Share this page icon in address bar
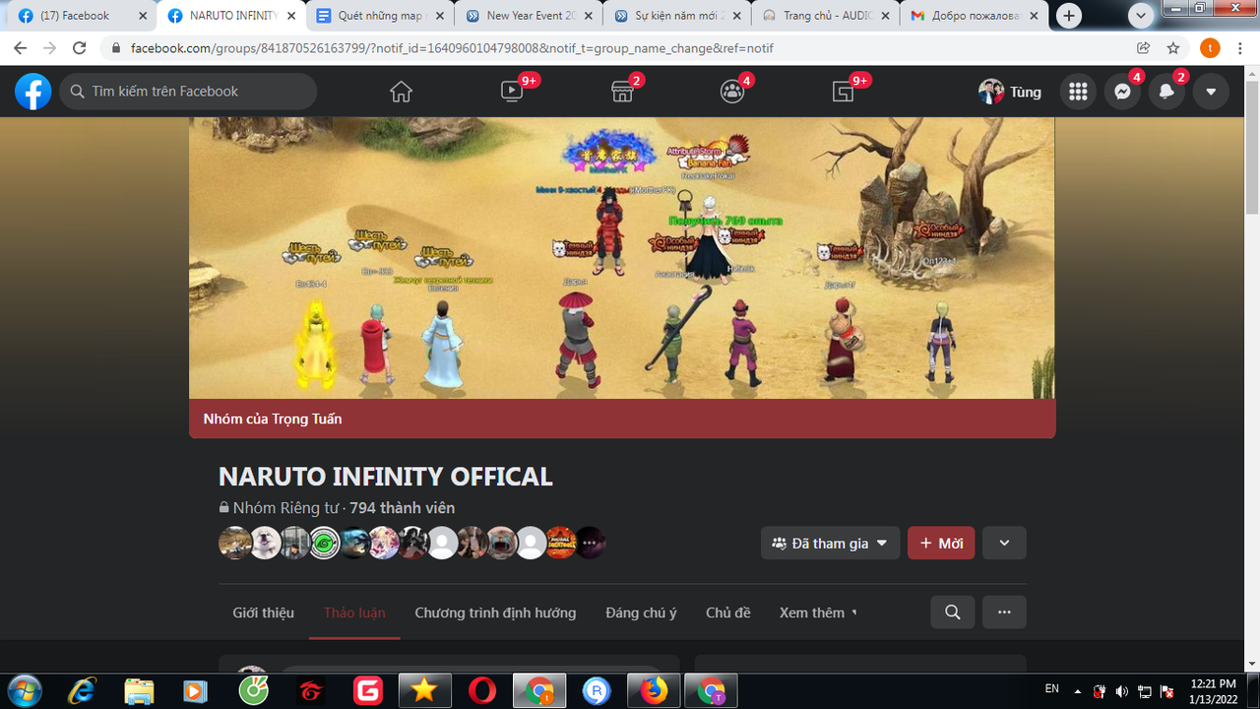1260x709 pixels. [x=1143, y=47]
